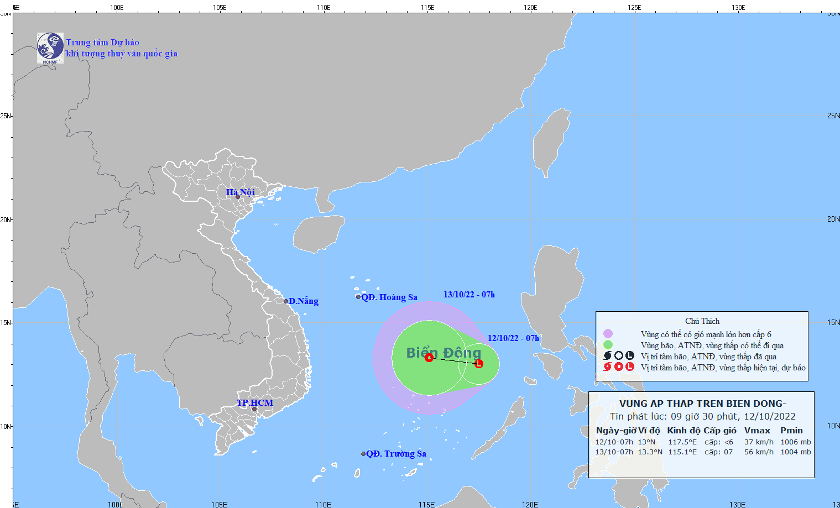Click the red circle forecast position marker on the map
This screenshot has height=508, width=840.
[429, 358]
